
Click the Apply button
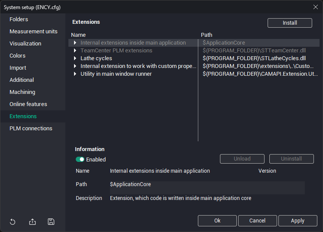pos(297,221)
